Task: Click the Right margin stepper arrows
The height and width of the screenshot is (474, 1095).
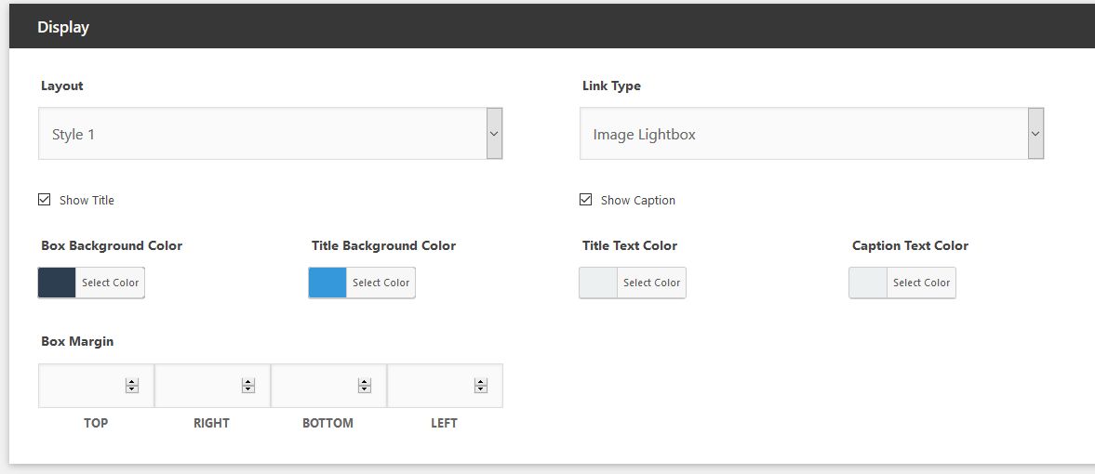Action: click(x=247, y=386)
